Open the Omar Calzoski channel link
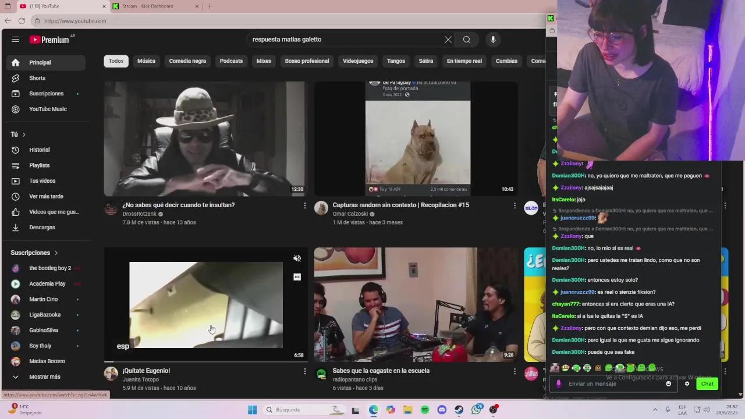Image resolution: width=745 pixels, height=419 pixels. [350, 214]
